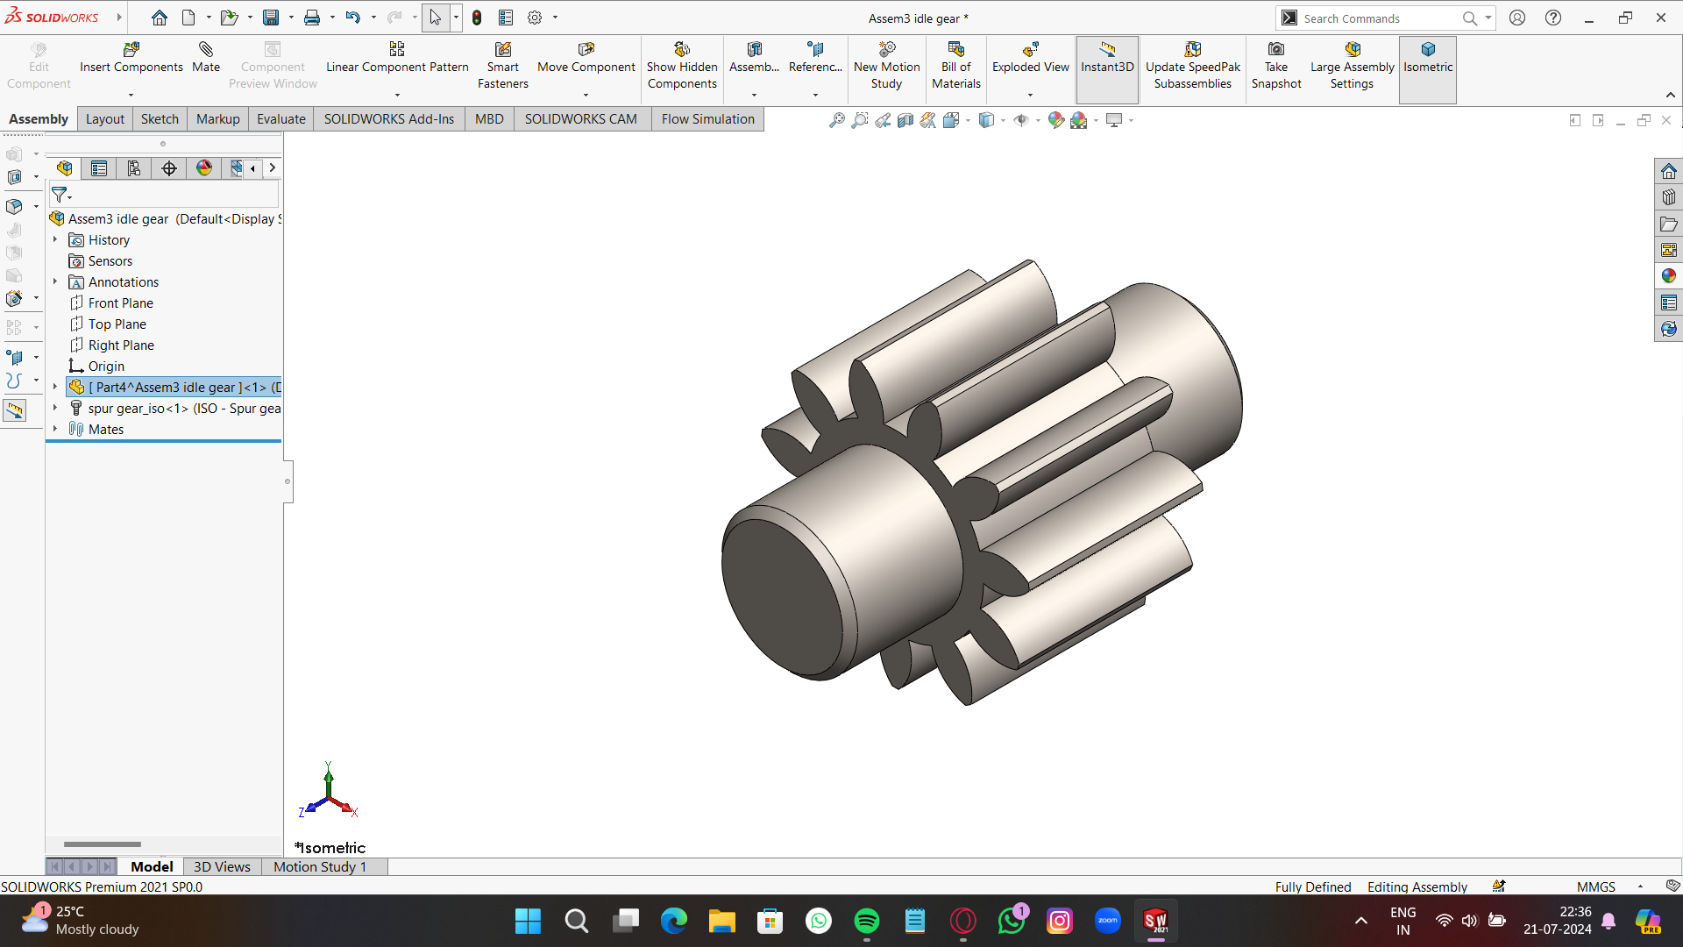Click the Rebuild traffic light icon
The width and height of the screenshot is (1683, 947).
pos(477,18)
